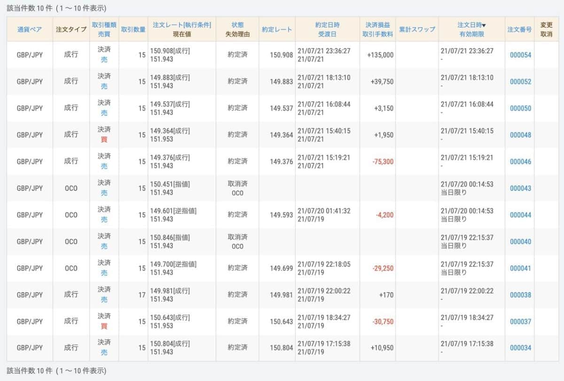
Task: Sort by 注文レート[執行条件] header
Action: click(x=182, y=25)
